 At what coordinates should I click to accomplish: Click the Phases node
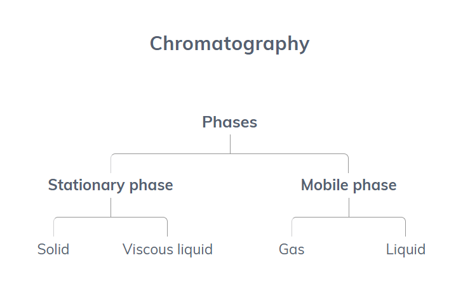tap(230, 122)
